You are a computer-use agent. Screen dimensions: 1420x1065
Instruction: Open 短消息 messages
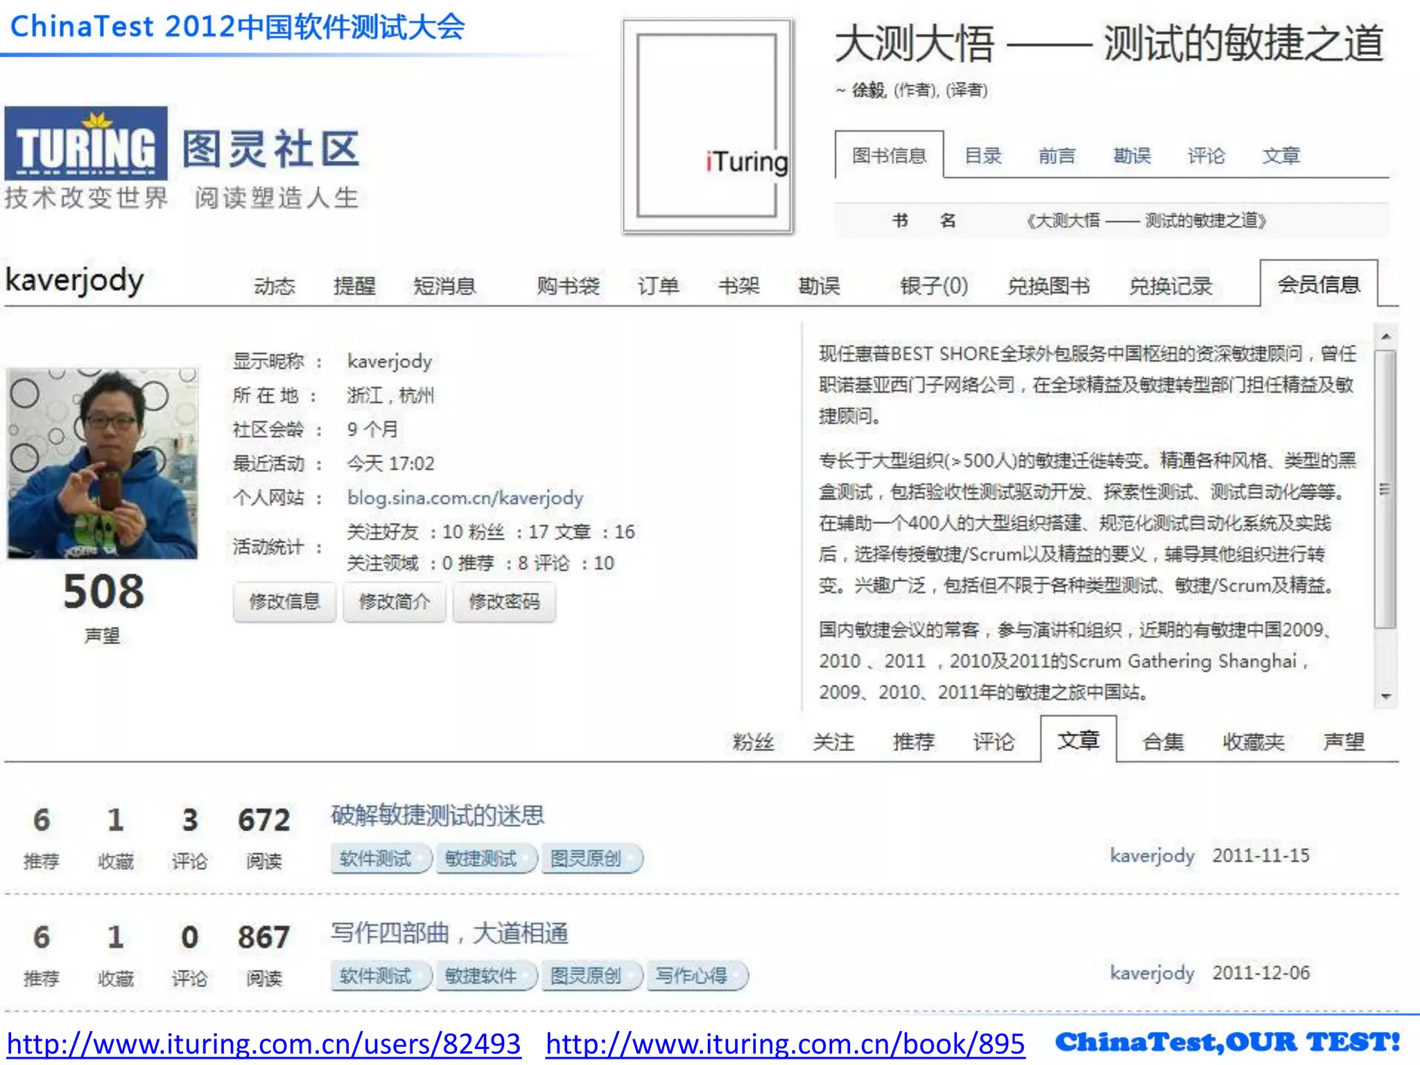pyautogui.click(x=444, y=286)
